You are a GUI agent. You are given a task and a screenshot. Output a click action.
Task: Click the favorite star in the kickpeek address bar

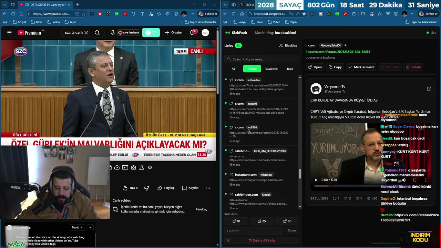coord(304,14)
